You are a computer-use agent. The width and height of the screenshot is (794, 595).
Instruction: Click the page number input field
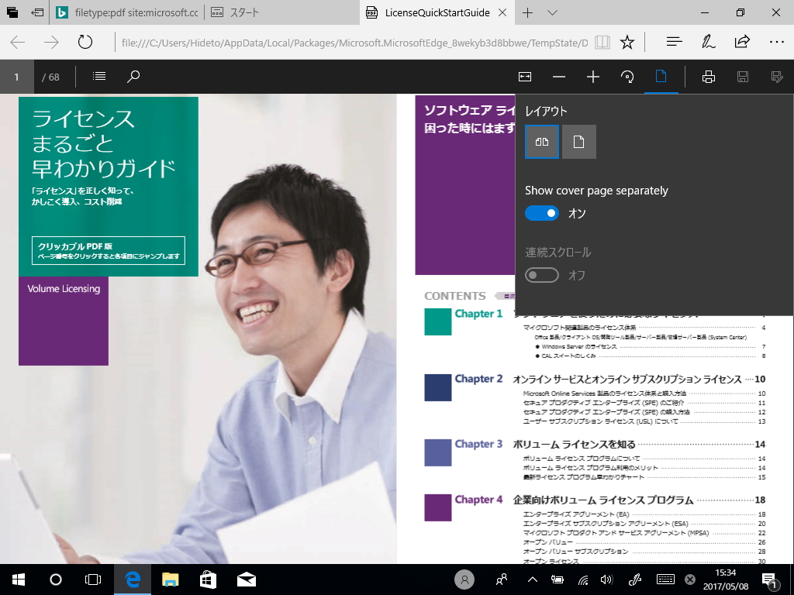click(x=16, y=77)
